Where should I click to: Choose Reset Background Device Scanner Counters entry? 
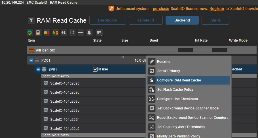(x=189, y=118)
